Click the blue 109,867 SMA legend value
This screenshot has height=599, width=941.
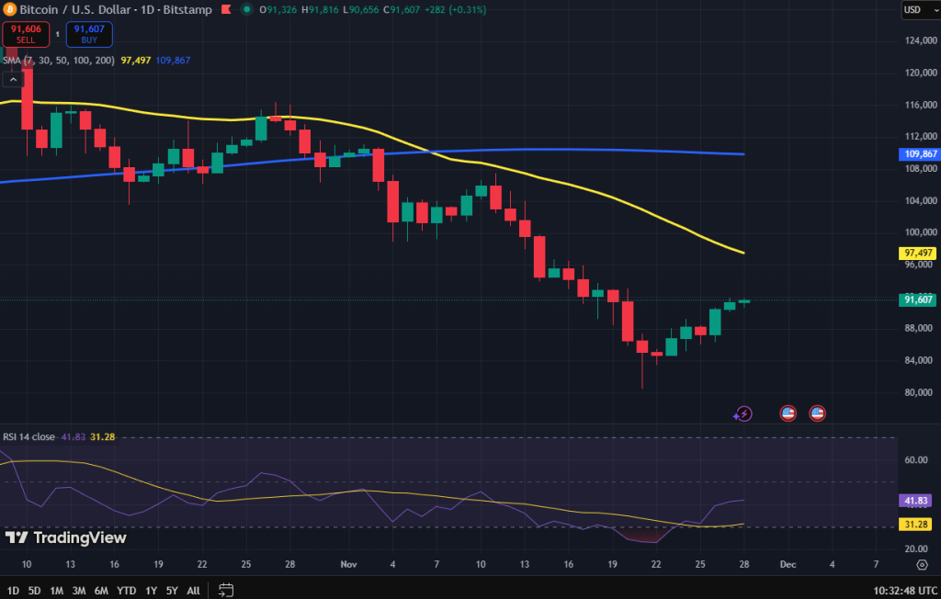pos(173,60)
